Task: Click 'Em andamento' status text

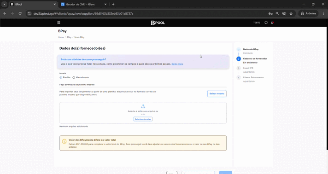Action: click(x=250, y=63)
